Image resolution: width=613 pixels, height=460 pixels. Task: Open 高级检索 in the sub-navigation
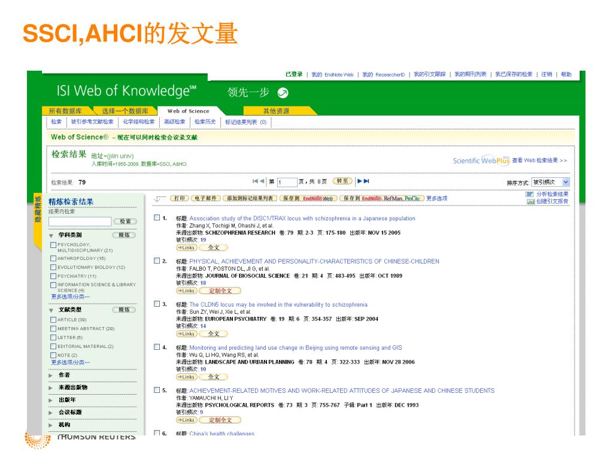174,122
